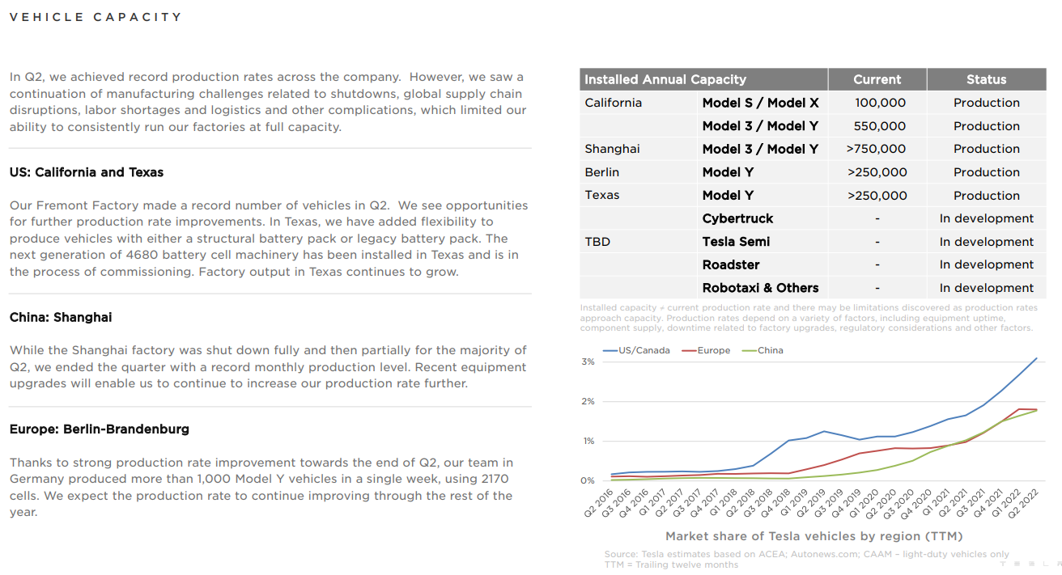Click Production status in the Berlin row

tap(986, 172)
